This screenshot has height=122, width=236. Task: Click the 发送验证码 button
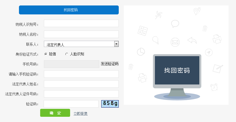(x=110, y=64)
